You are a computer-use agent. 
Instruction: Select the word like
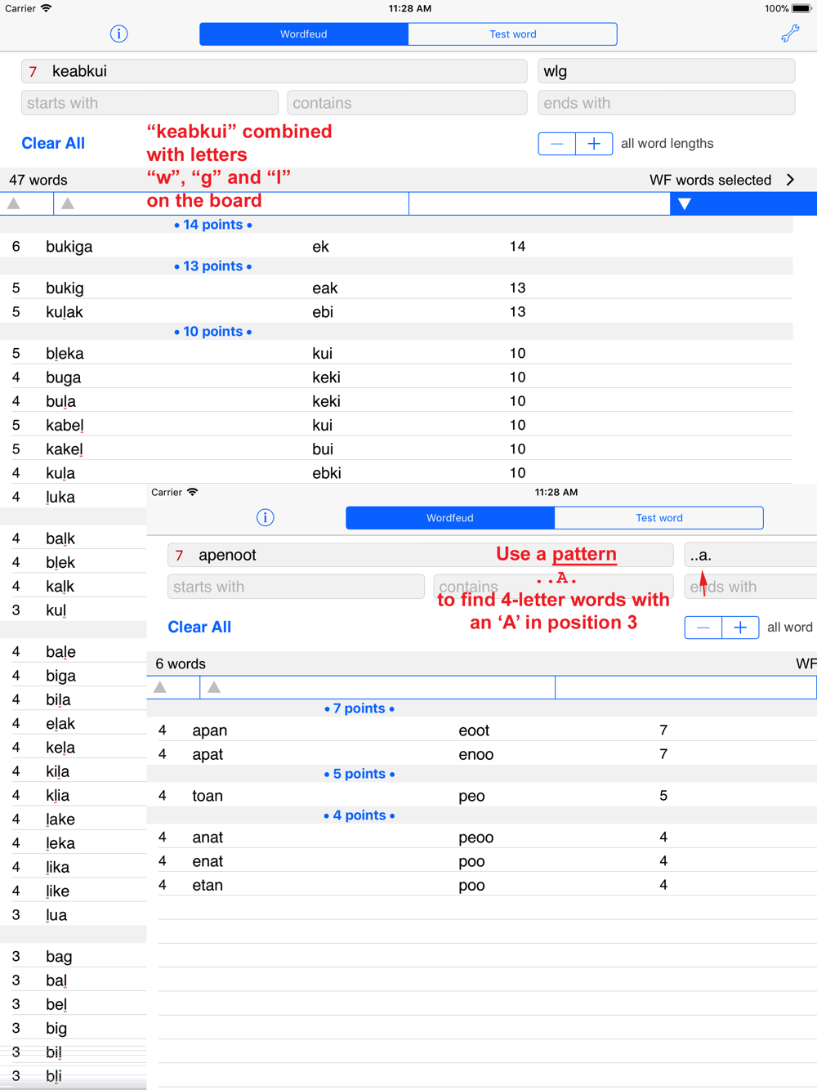point(58,891)
